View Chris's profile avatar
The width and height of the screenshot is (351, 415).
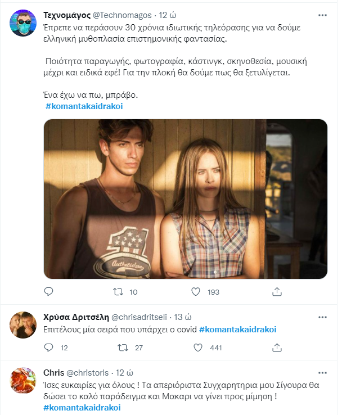coord(22,380)
